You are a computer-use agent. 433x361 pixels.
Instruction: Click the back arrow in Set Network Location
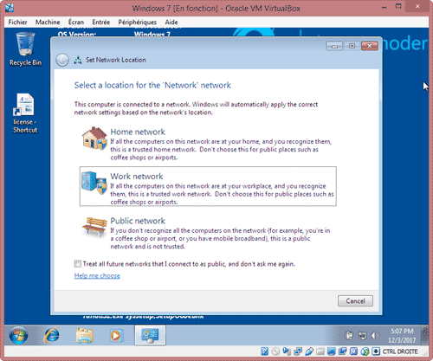(62, 61)
